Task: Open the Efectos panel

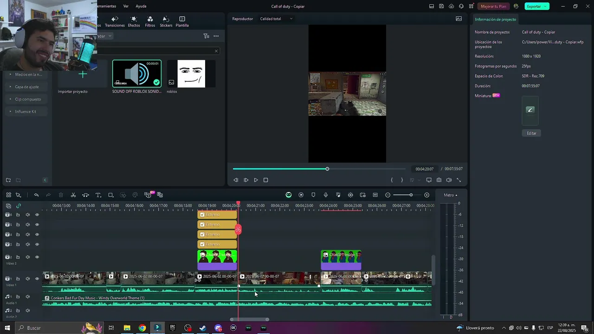Action: (134, 21)
